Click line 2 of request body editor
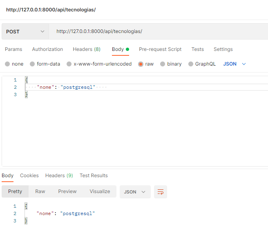This screenshot has width=268, height=233. pos(147,87)
